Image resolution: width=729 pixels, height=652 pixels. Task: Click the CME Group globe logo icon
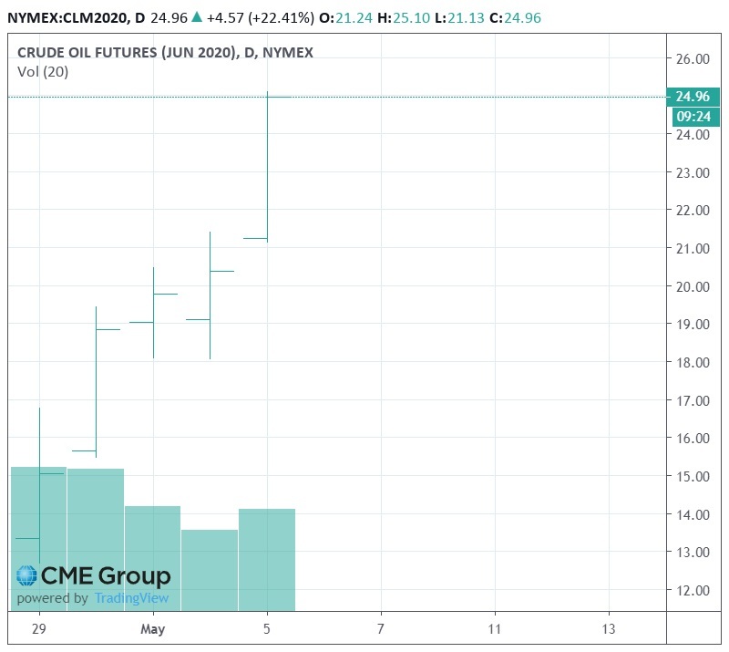(x=28, y=576)
